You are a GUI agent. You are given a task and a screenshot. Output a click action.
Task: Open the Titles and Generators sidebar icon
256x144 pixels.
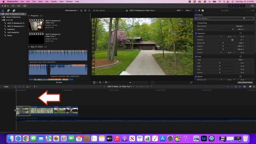pos(14,11)
